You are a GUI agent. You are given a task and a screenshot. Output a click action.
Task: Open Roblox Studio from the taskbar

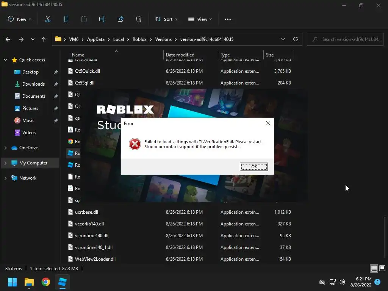[x=63, y=282]
